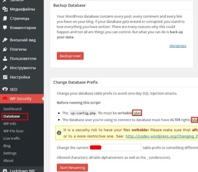The height and width of the screenshot is (172, 198).
Task: Click the Backup now! button
Action: pyautogui.click(x=70, y=56)
